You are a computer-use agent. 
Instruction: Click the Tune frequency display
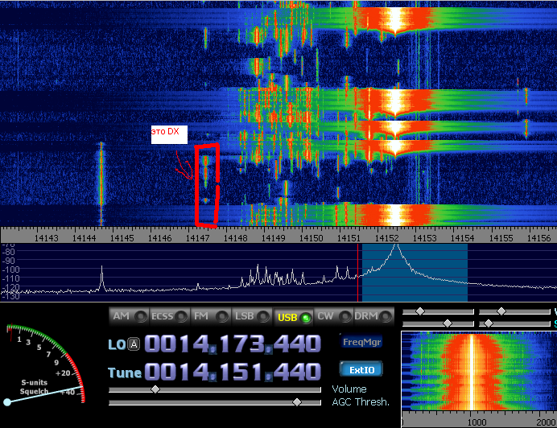click(233, 372)
